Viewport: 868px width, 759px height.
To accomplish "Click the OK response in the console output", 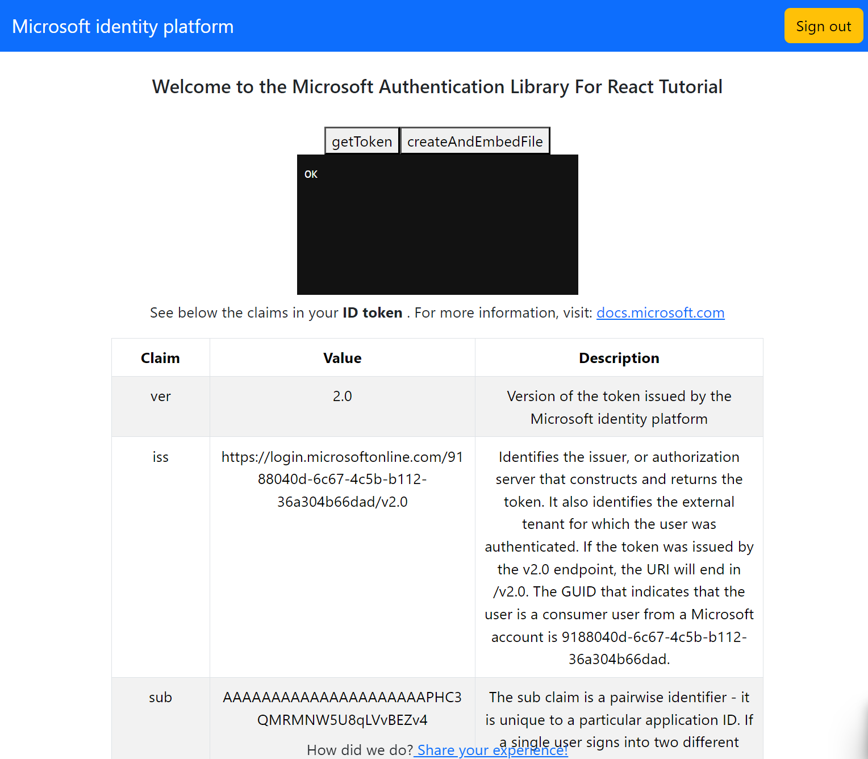I will click(x=311, y=174).
